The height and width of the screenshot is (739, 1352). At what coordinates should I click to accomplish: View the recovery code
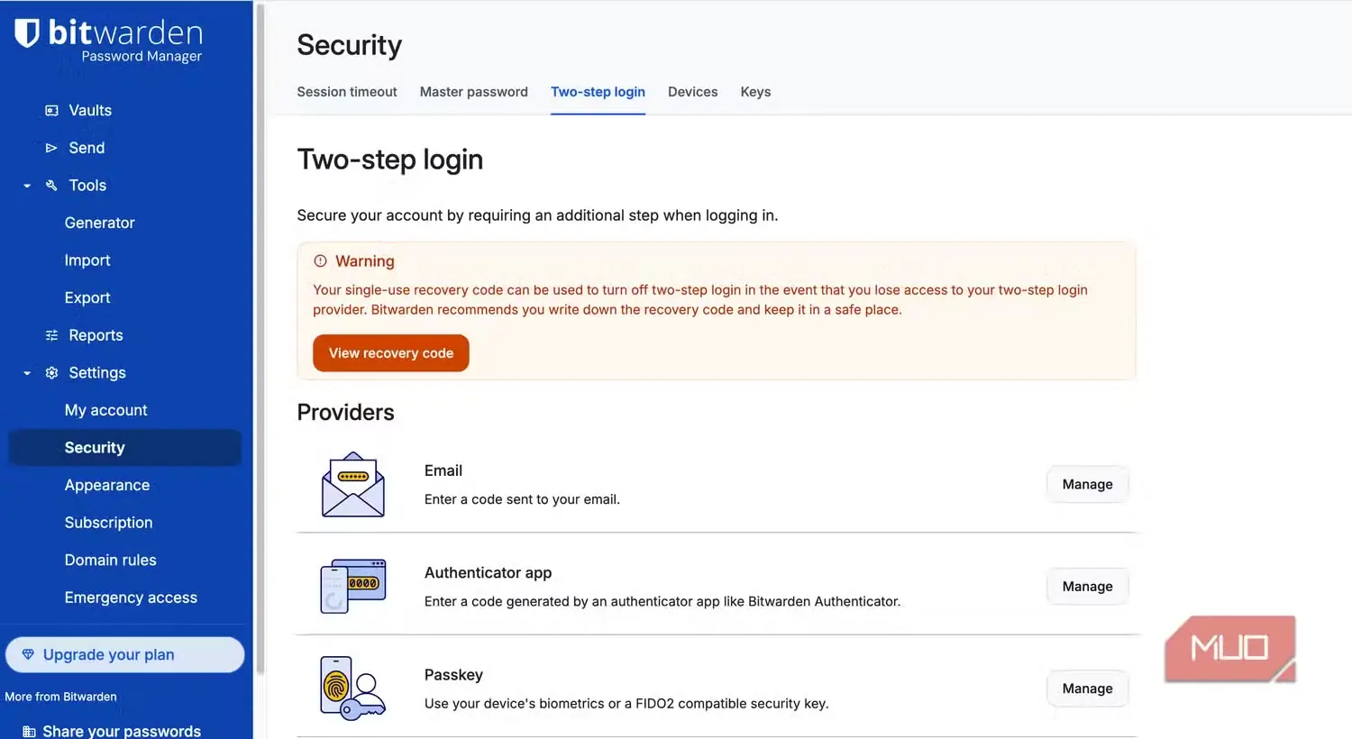pyautogui.click(x=391, y=353)
